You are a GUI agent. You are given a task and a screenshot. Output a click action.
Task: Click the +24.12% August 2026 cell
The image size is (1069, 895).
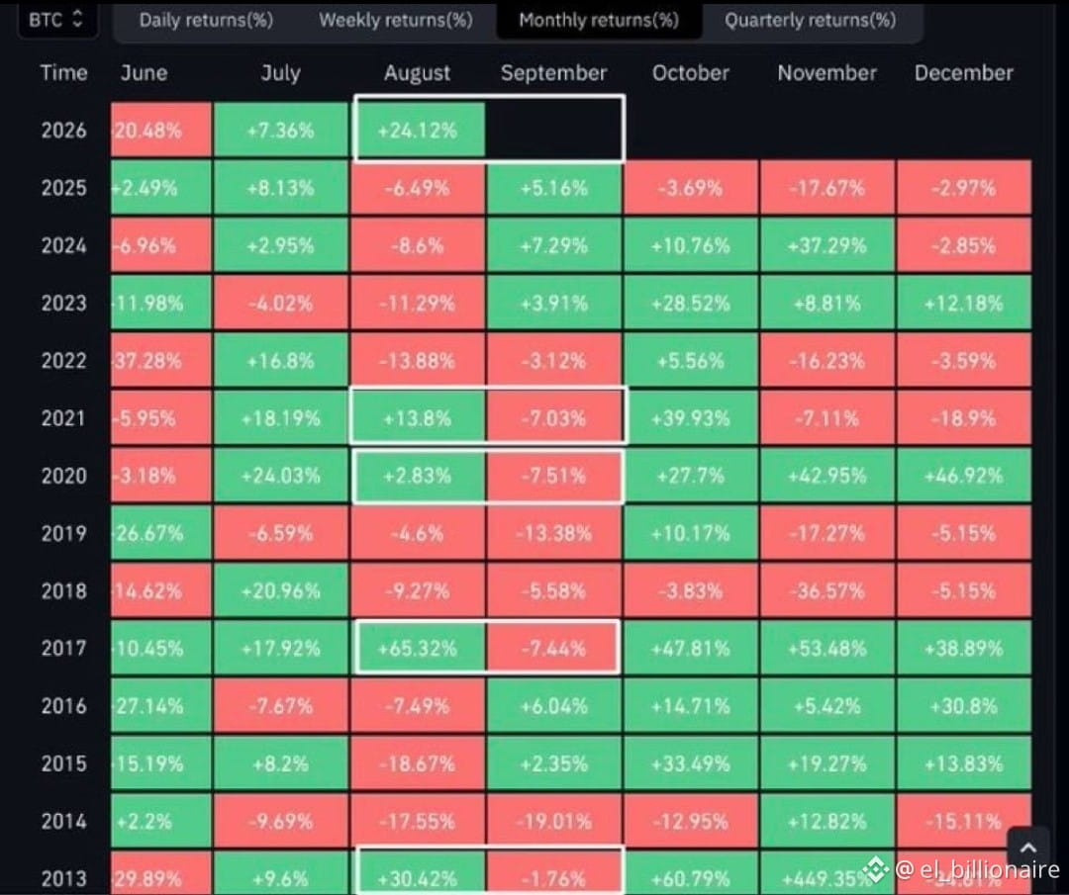(x=418, y=131)
